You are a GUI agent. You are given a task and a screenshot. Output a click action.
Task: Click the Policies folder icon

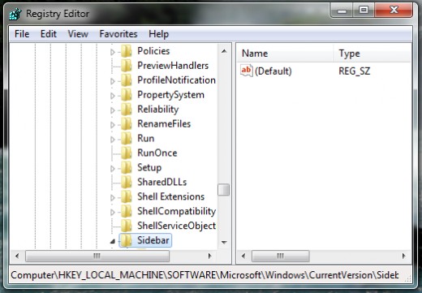pyautogui.click(x=127, y=51)
